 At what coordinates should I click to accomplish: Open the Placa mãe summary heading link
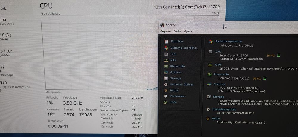click(x=221, y=75)
